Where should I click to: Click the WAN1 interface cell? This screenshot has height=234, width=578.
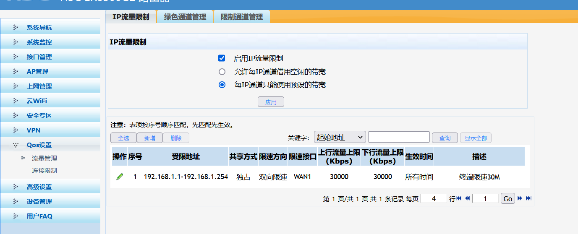click(302, 177)
